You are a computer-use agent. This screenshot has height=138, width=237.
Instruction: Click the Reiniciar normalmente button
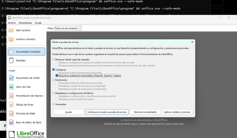coord(145,112)
